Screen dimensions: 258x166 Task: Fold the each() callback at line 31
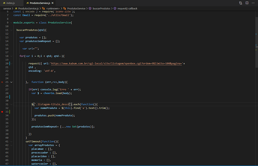click(x=11, y=104)
